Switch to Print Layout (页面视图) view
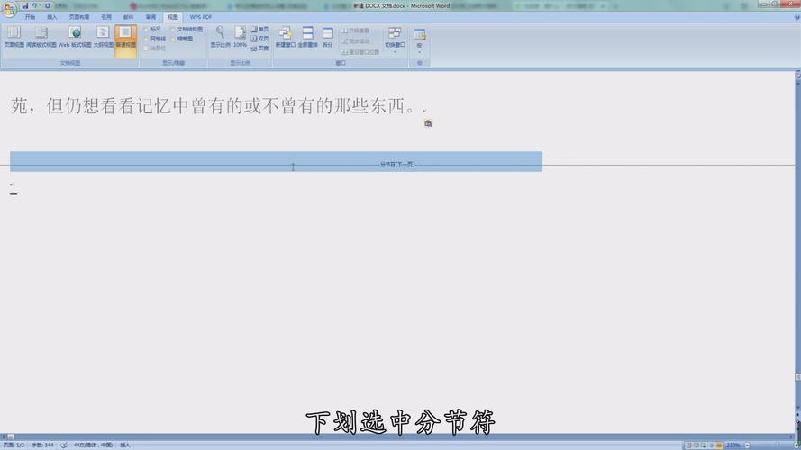Viewport: 801px width, 450px height. pos(14,37)
